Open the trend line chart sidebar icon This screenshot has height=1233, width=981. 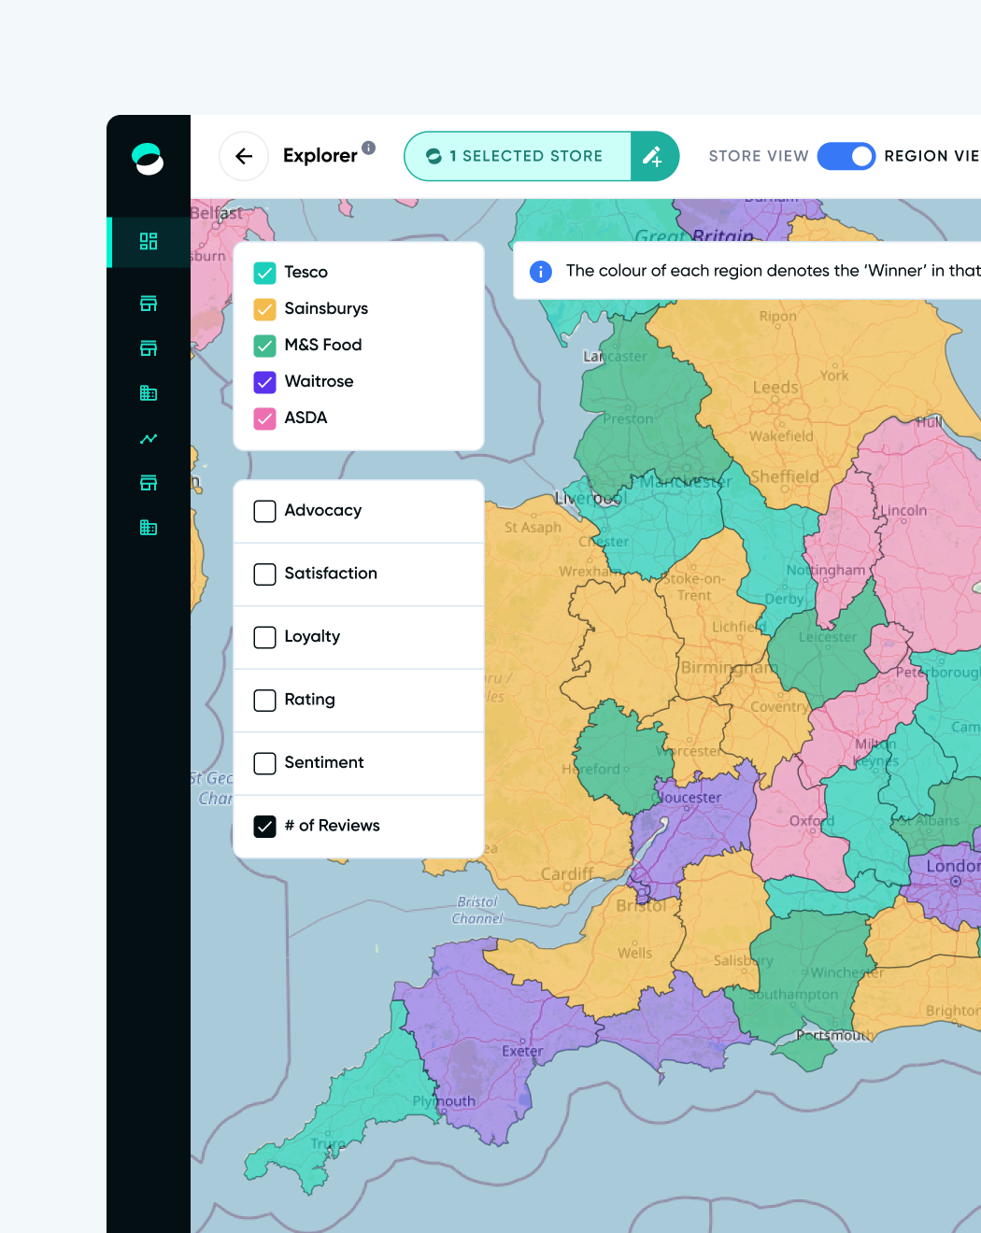(x=149, y=438)
